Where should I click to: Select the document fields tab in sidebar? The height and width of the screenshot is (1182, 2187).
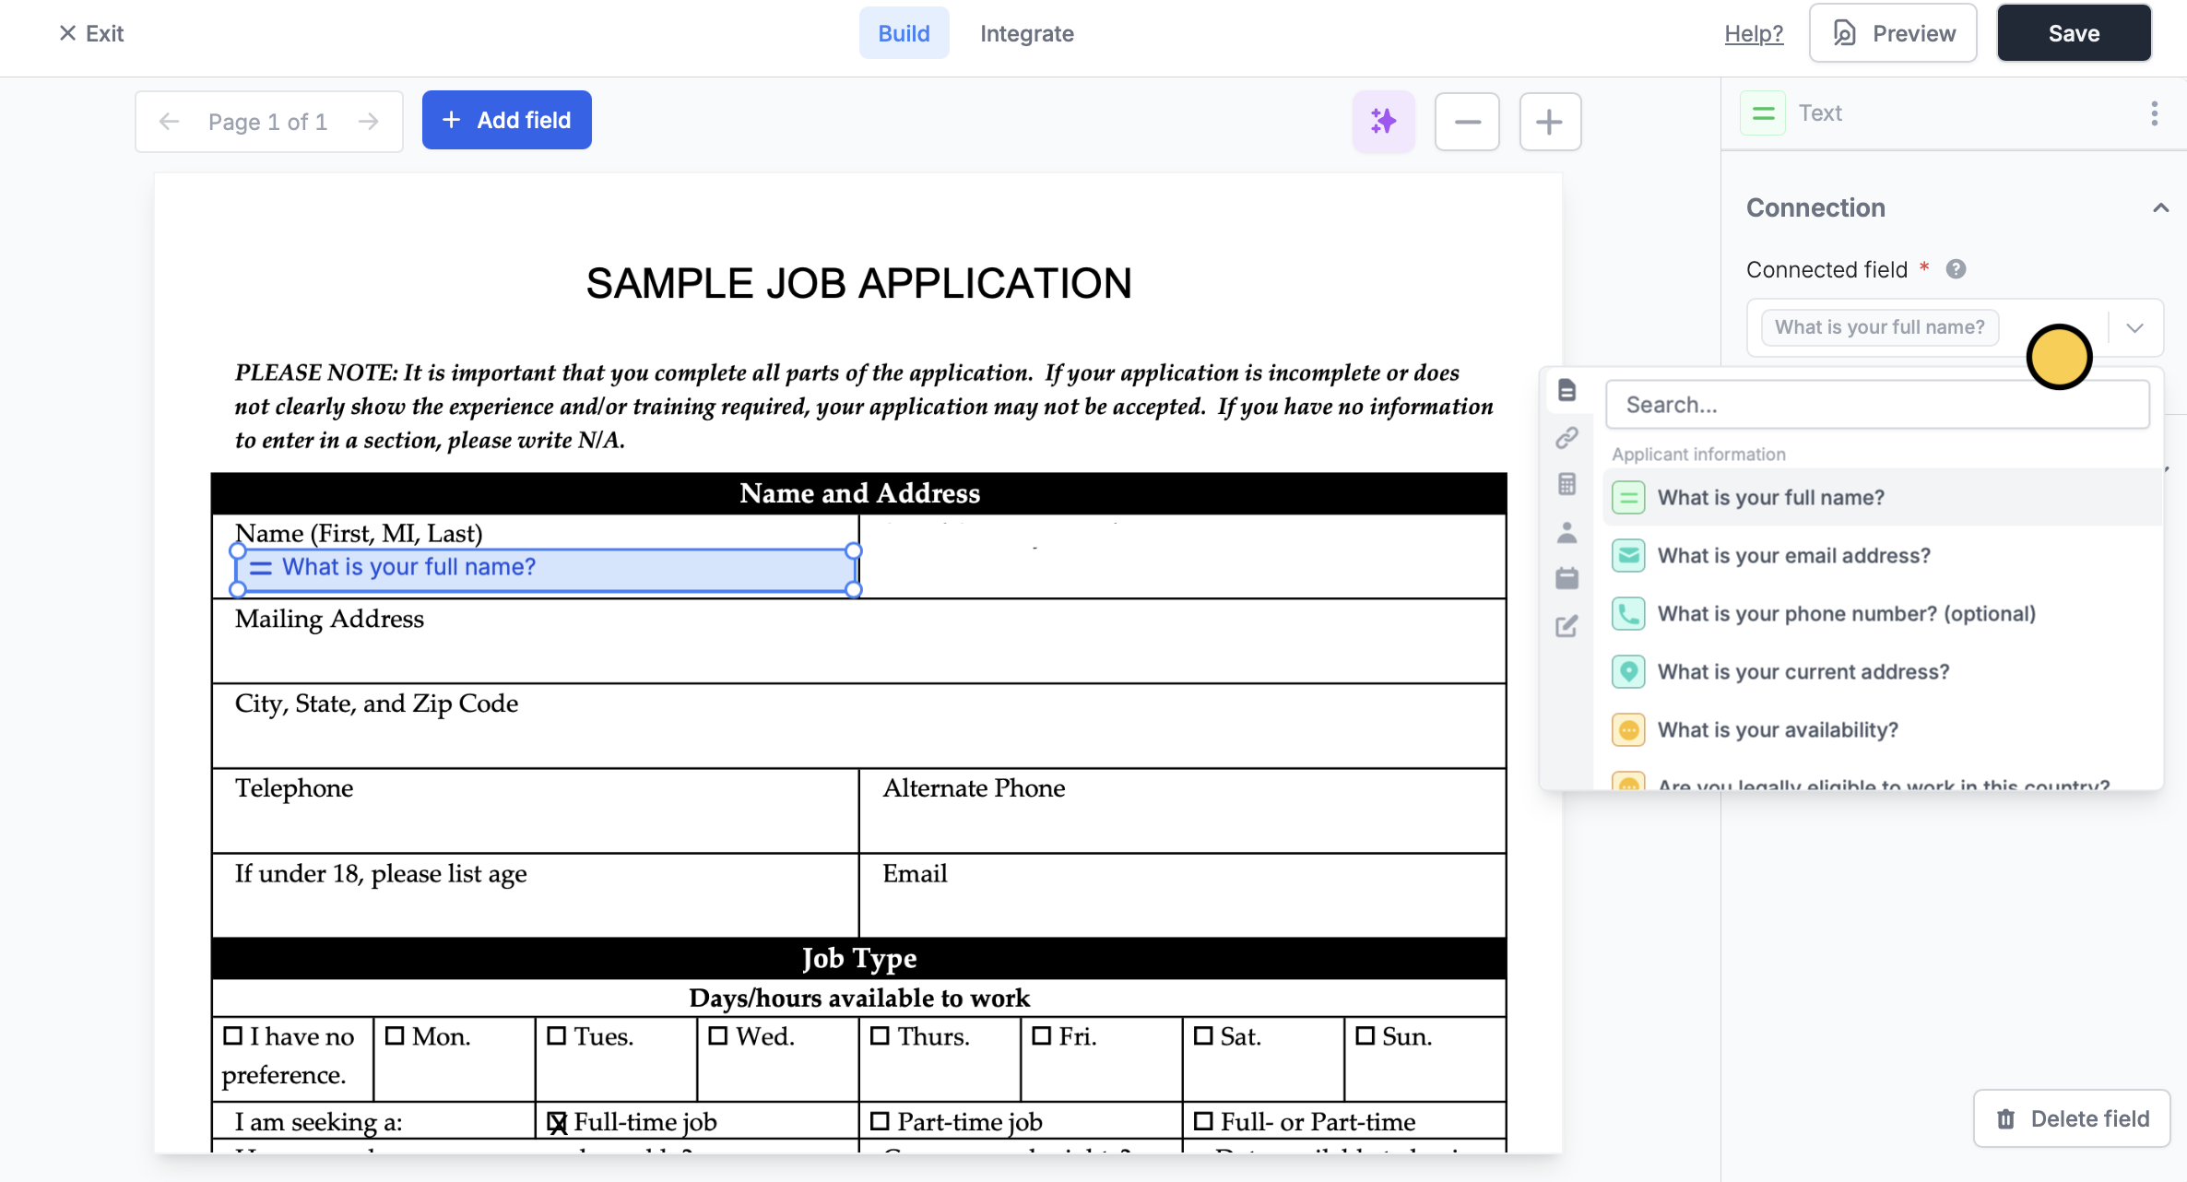coord(1566,390)
